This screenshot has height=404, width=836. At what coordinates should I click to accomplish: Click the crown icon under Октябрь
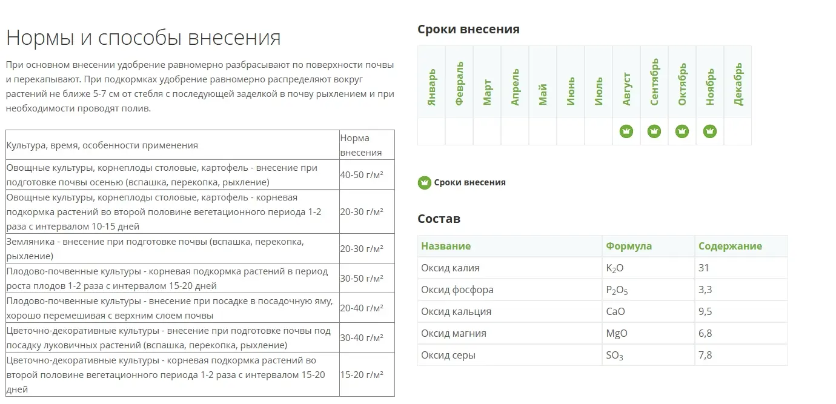[x=682, y=131]
